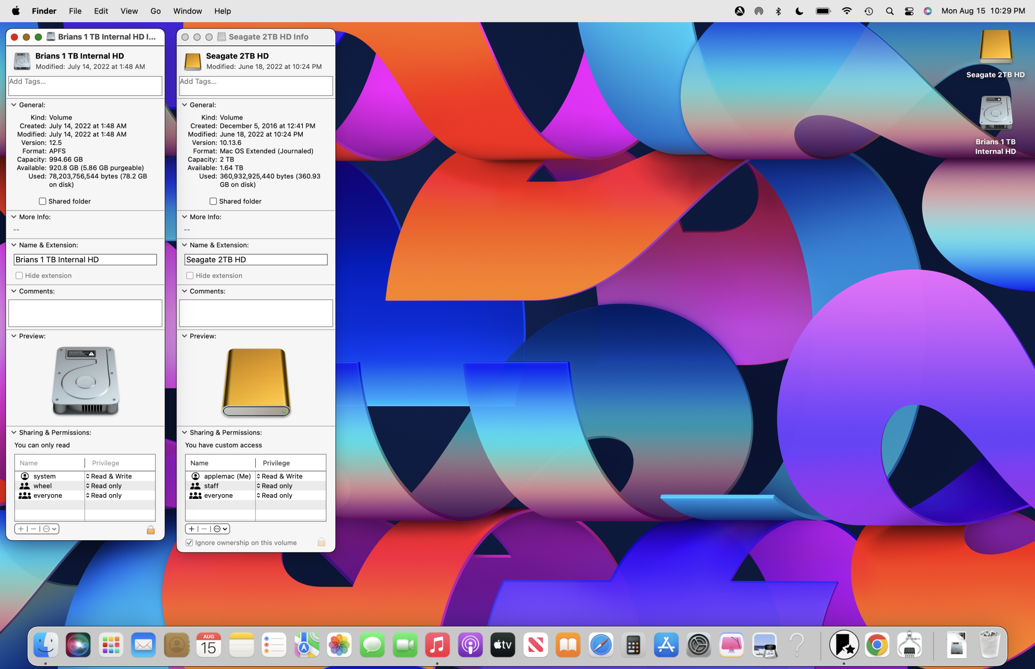Uncheck Ignore ownership on this volume

click(x=189, y=543)
